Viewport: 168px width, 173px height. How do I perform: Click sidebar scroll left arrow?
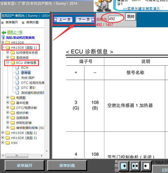[3, 156]
